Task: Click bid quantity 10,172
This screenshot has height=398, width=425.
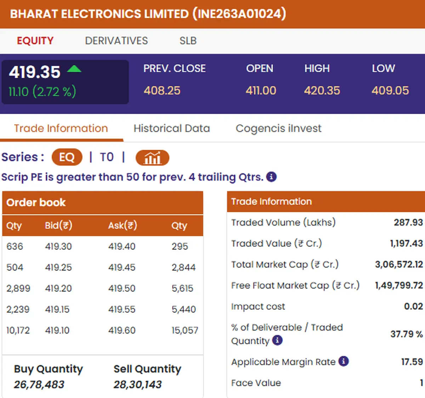Action: tap(18, 331)
